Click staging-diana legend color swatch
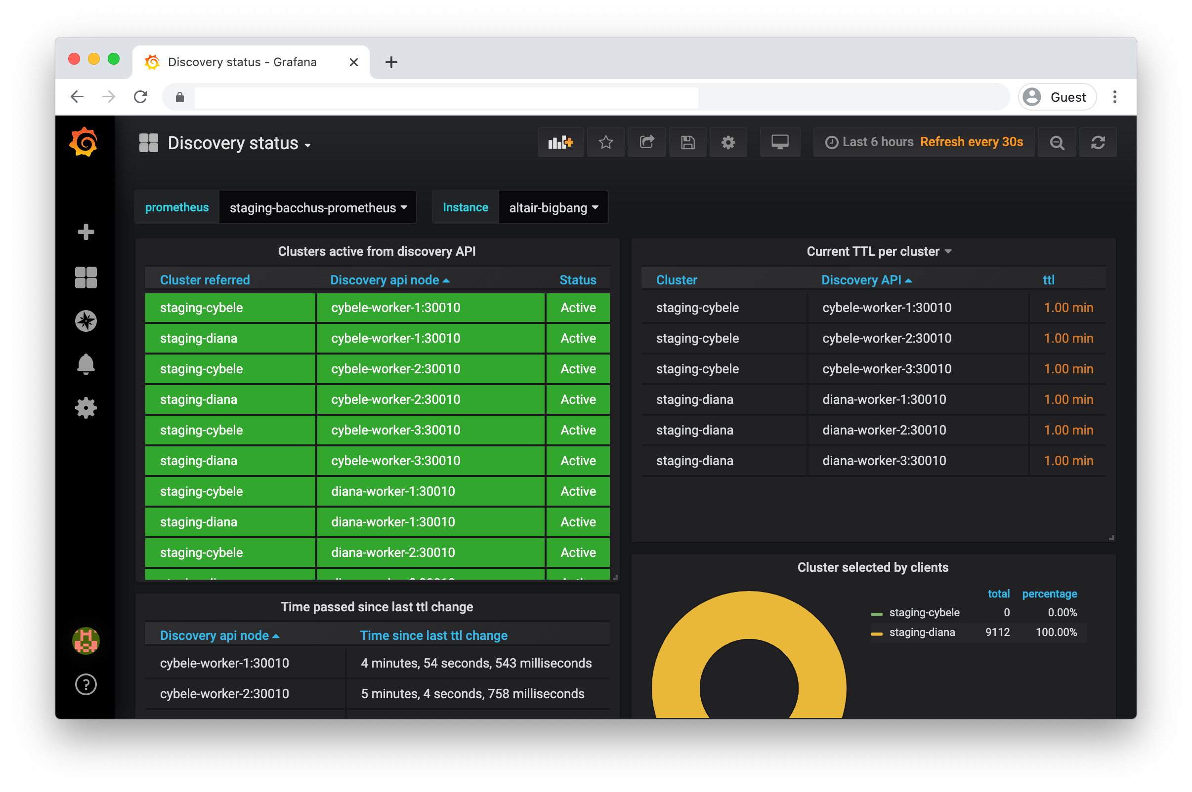 [877, 634]
